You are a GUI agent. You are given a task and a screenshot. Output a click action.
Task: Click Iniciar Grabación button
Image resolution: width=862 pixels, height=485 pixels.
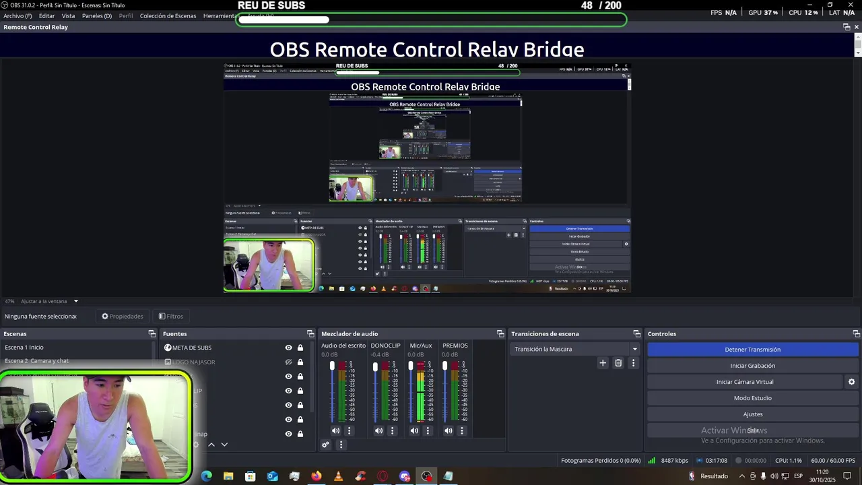[753, 366]
